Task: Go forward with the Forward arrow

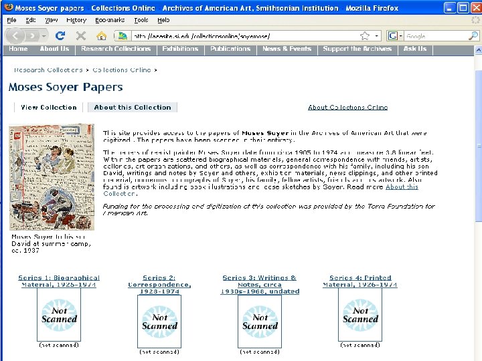Action: click(x=32, y=36)
